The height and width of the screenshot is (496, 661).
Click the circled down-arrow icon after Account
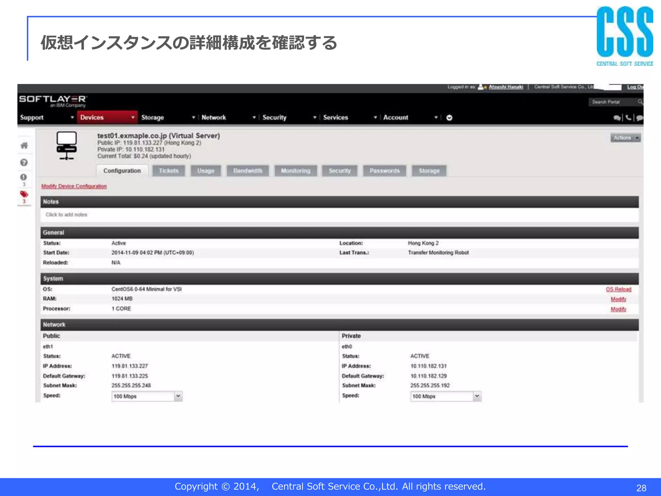[449, 118]
